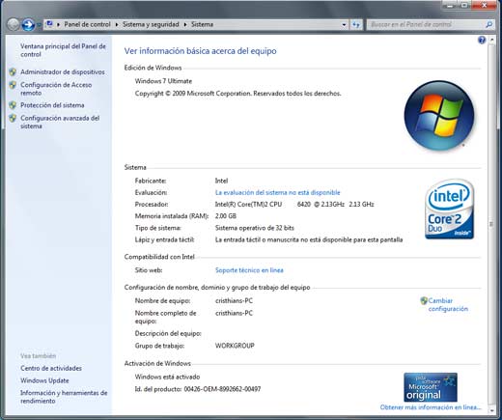502x420 pixels.
Task: Open the Windows Update link
Action: 44,380
